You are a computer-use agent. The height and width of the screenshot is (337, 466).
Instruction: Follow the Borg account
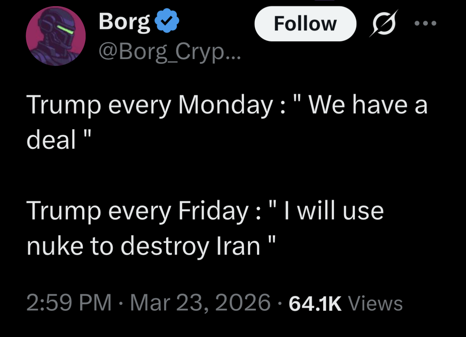305,24
